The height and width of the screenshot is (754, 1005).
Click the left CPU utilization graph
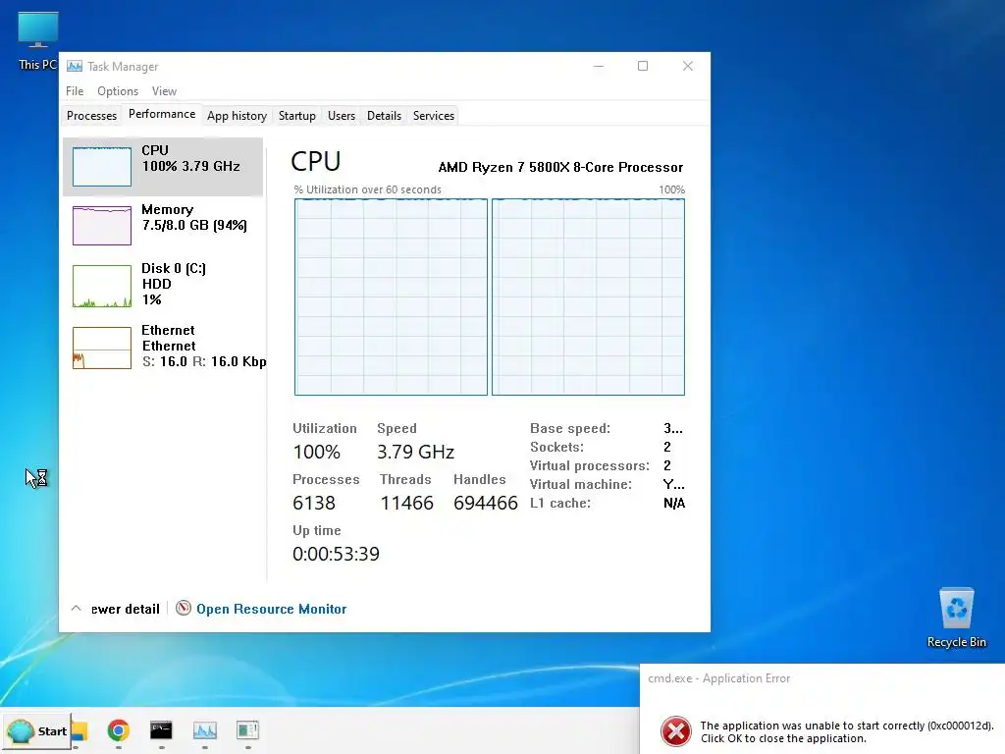391,296
